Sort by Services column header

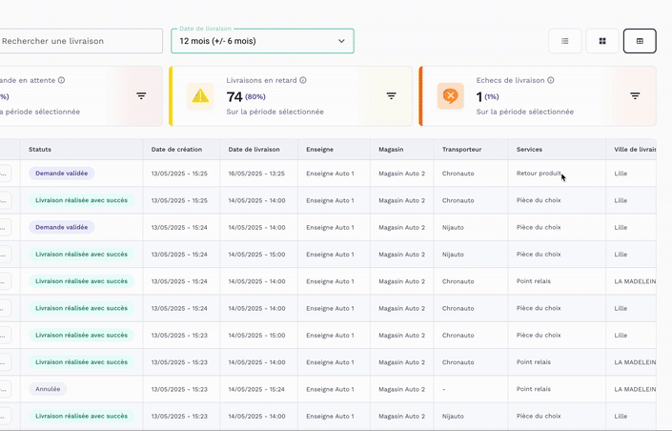coord(529,150)
